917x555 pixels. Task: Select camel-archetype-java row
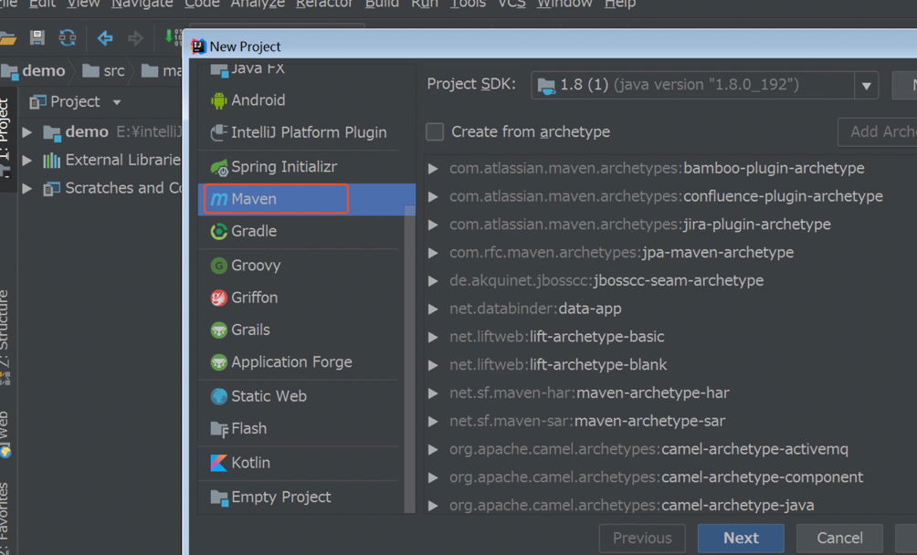(x=670, y=504)
